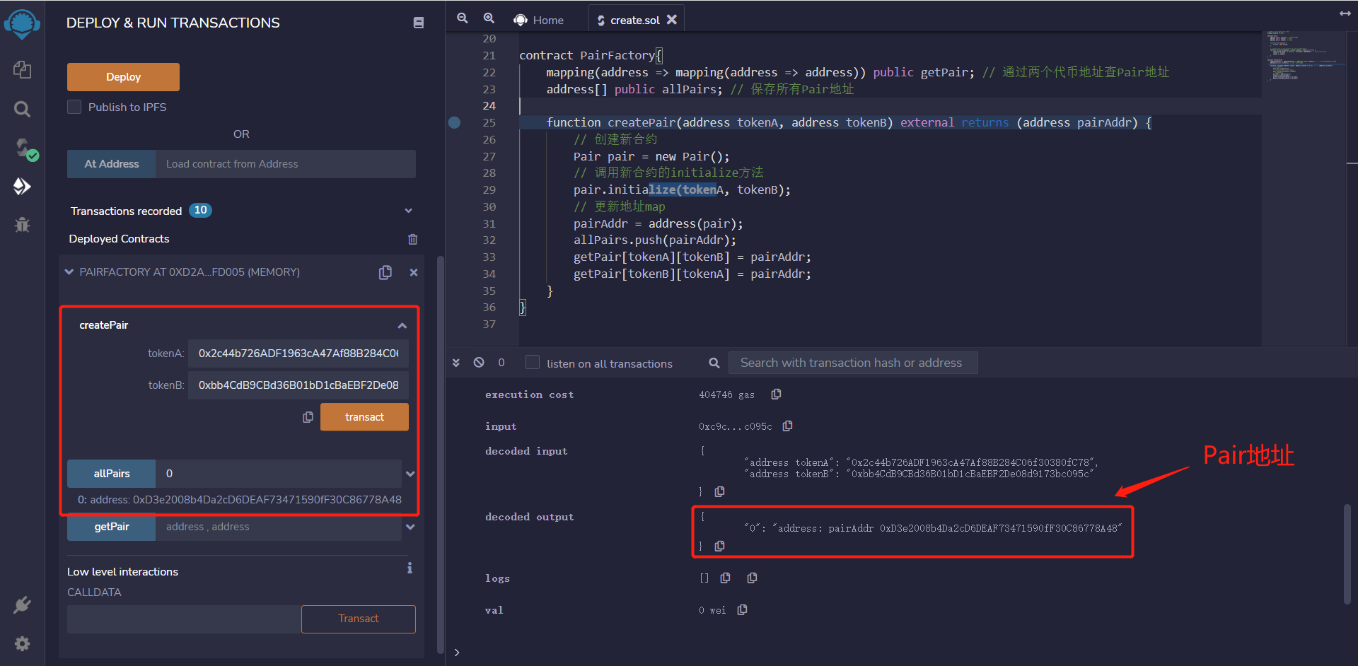Enable Publish to IPFS checkbox
This screenshot has width=1358, height=666.
(74, 107)
